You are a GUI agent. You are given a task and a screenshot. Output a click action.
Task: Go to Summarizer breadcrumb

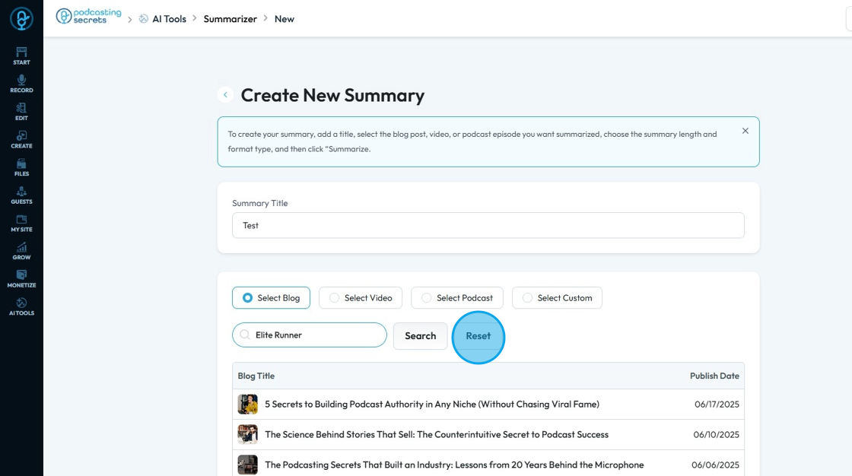(230, 19)
